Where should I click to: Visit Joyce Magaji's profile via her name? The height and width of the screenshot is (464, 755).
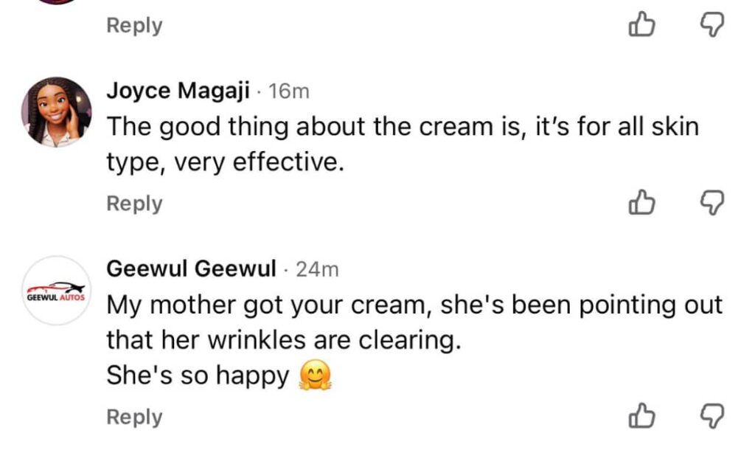(178, 91)
